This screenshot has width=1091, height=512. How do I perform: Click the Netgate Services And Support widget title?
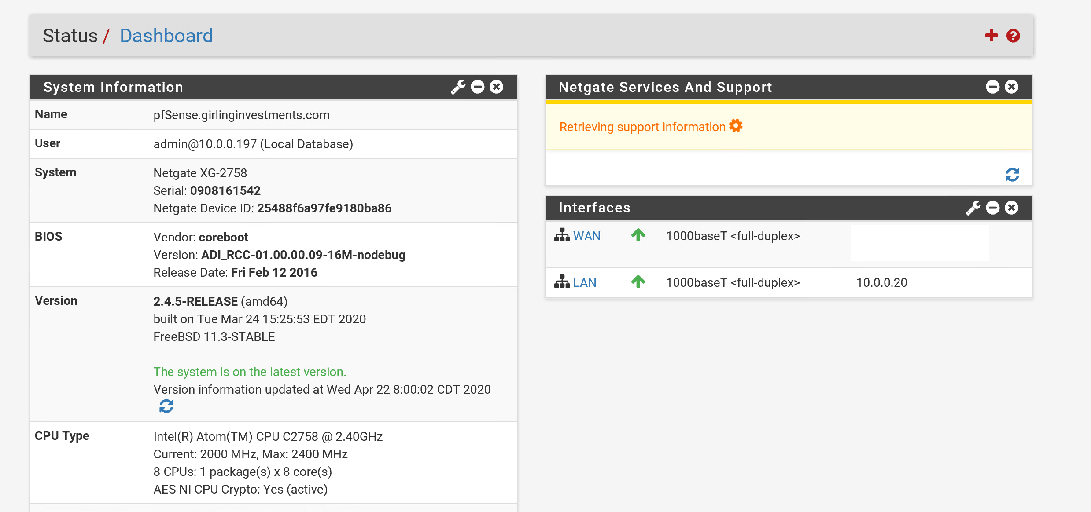coord(665,87)
